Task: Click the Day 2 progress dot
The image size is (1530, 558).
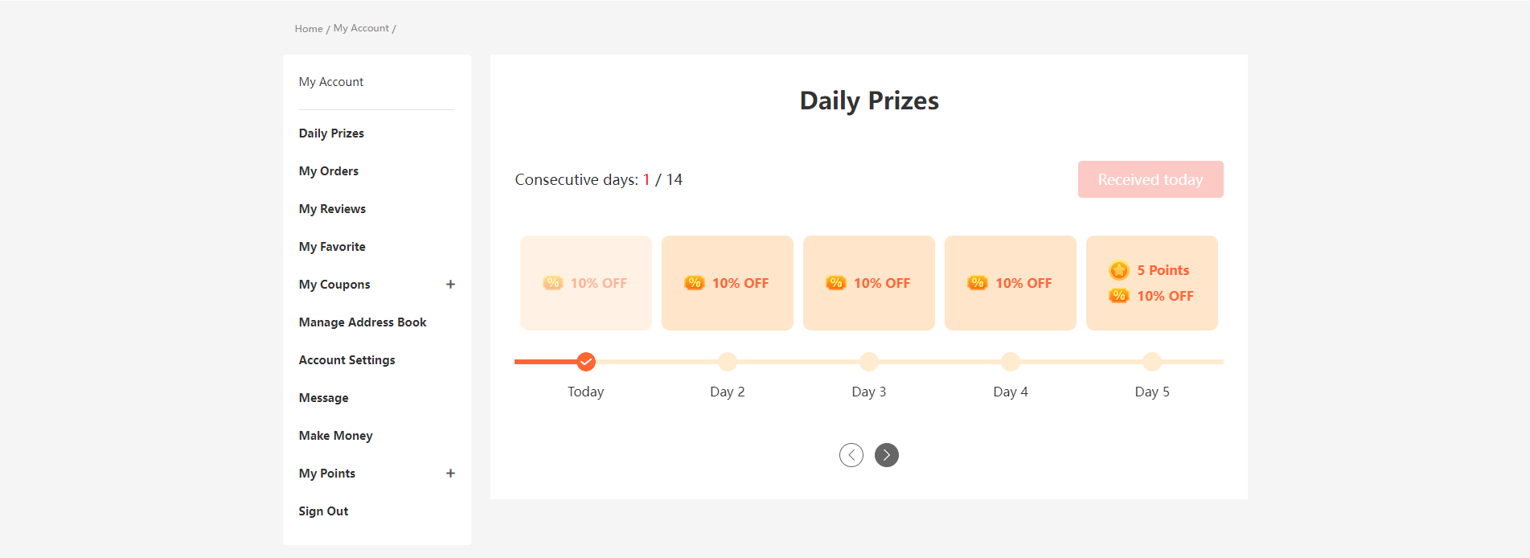Action: pos(728,362)
